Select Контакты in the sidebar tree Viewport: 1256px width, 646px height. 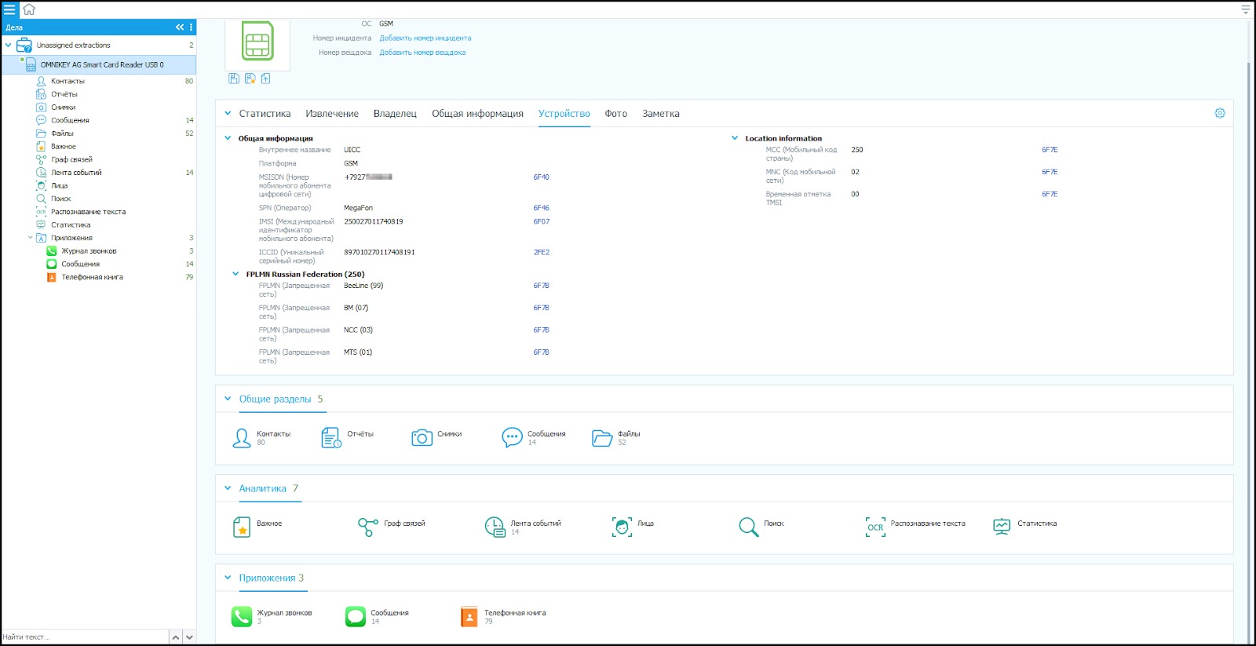click(68, 81)
